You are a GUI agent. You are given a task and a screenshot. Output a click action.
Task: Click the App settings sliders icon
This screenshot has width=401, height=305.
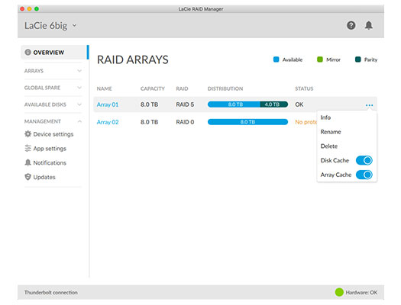[27, 148]
